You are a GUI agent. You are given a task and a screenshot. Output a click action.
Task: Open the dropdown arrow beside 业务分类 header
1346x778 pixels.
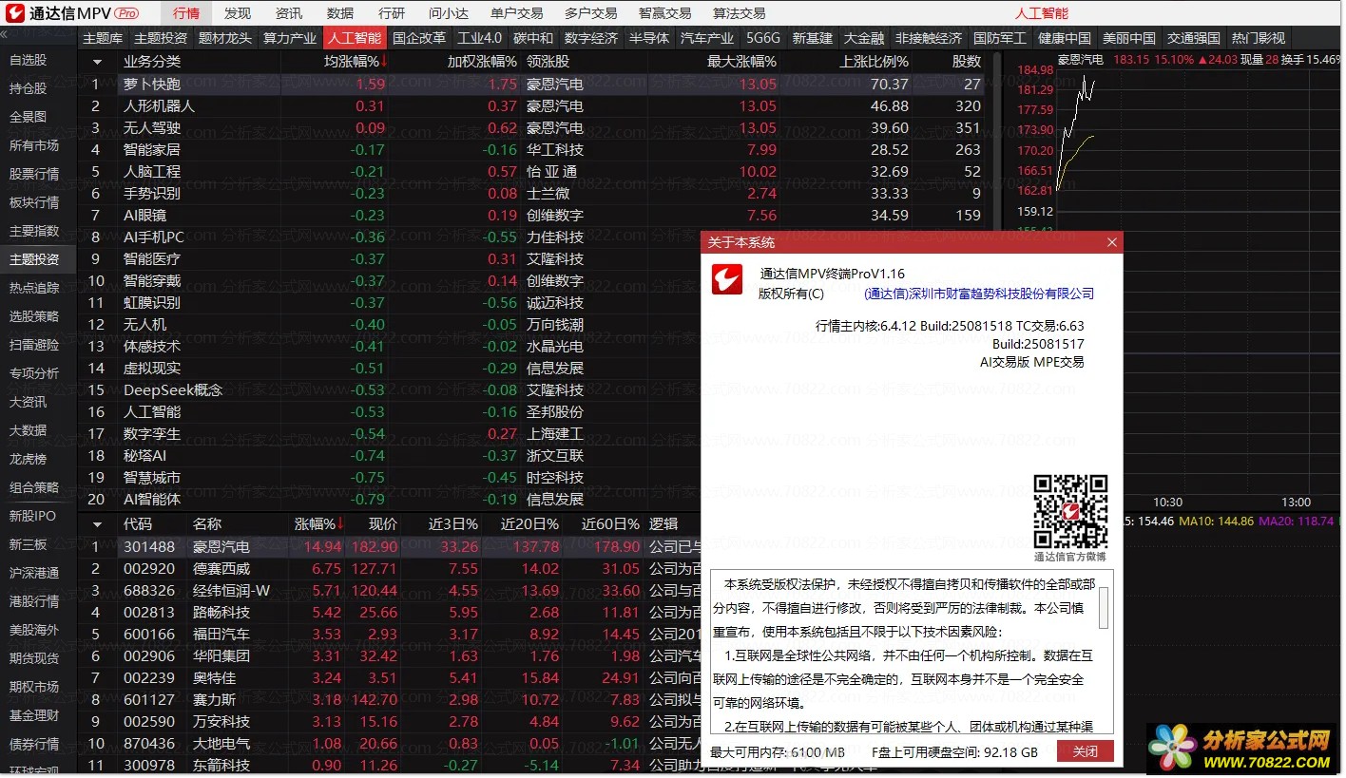97,62
